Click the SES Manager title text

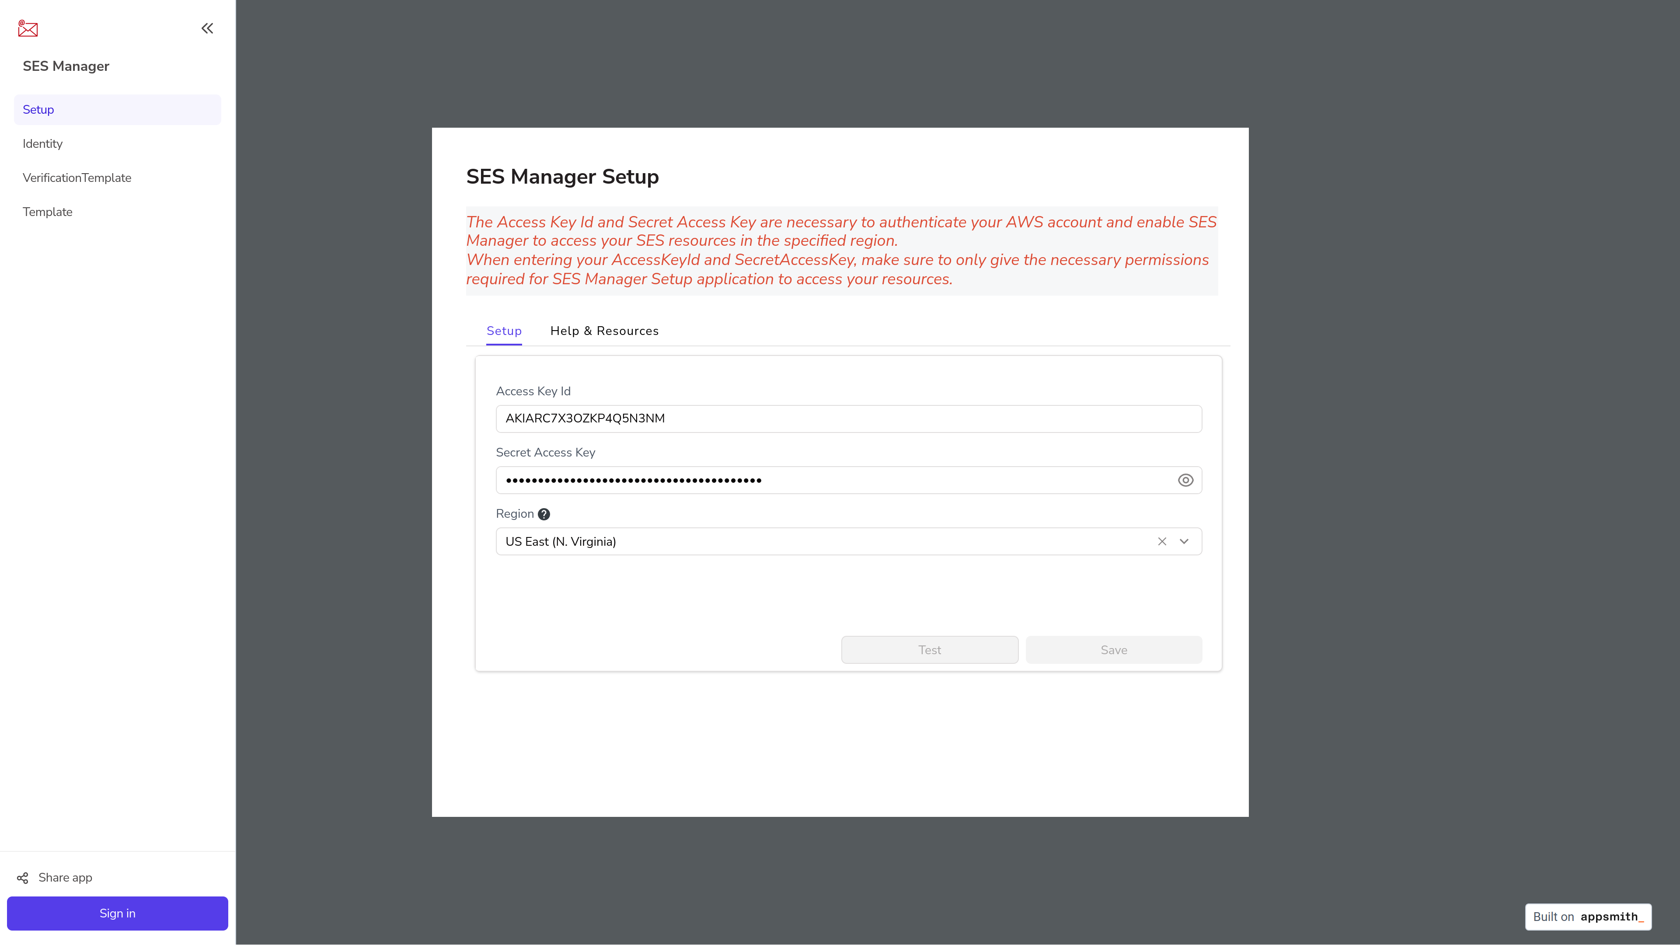(x=66, y=66)
